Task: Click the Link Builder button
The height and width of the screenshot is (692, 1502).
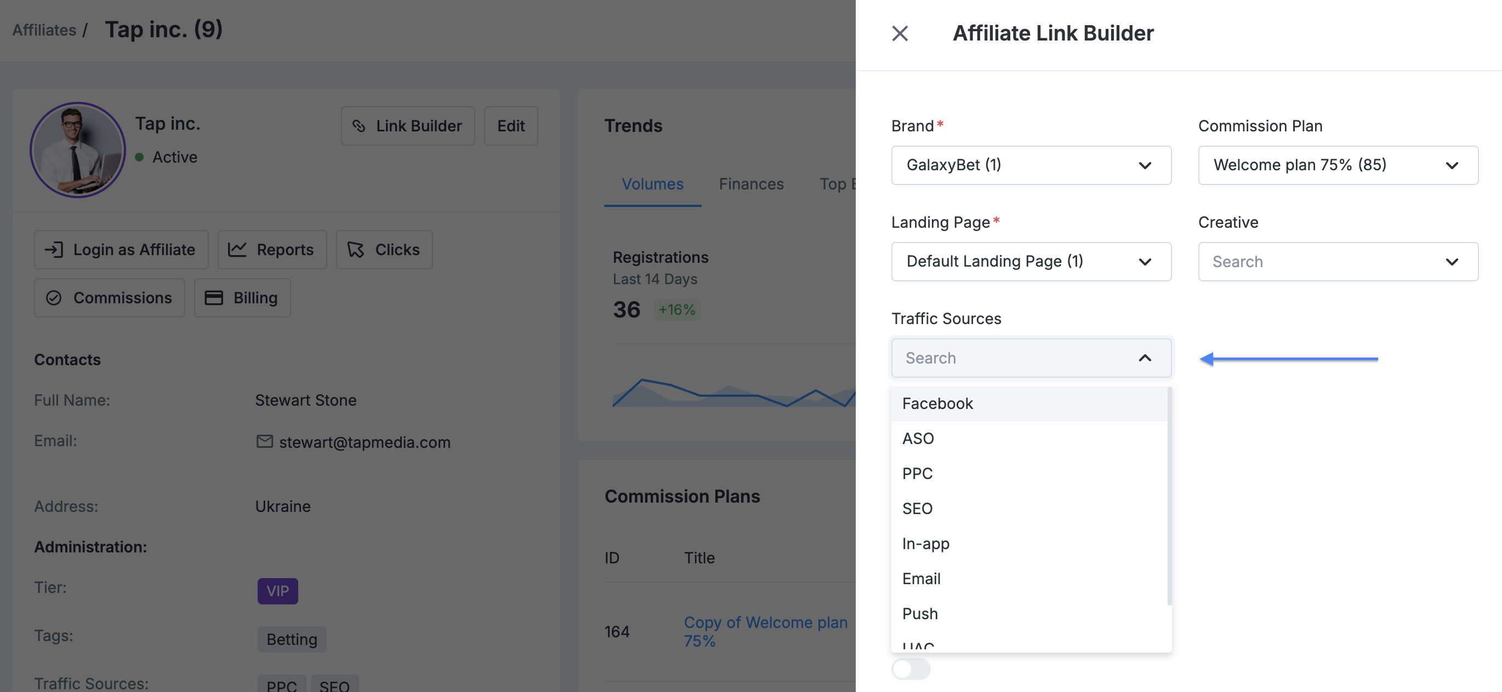Action: [x=408, y=126]
